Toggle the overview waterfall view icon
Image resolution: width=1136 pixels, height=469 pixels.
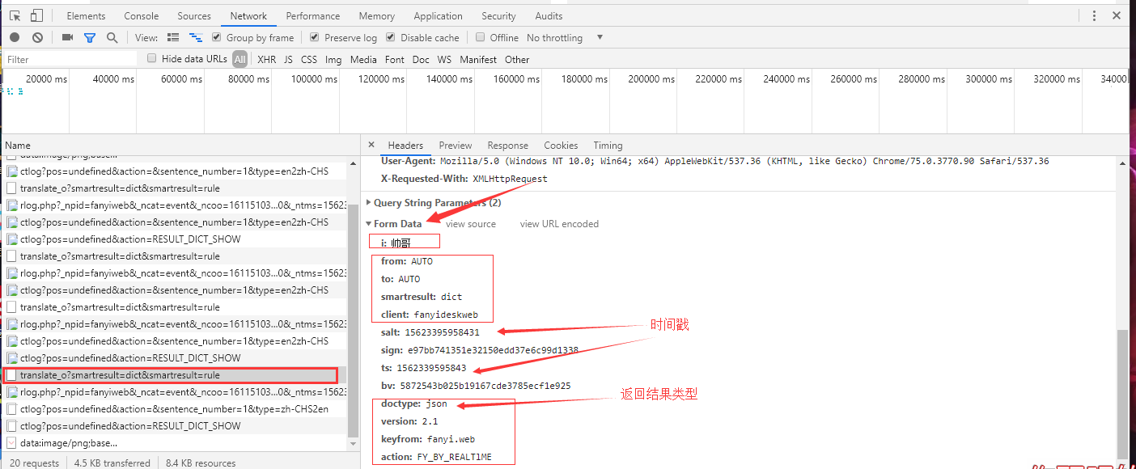pyautogui.click(x=196, y=37)
